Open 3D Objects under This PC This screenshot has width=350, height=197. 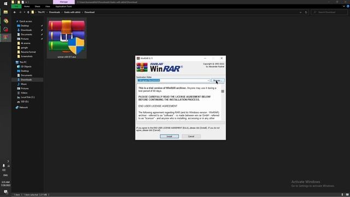coord(26,67)
